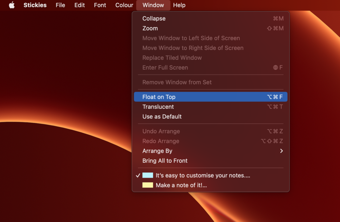Open the Stickies application menu
This screenshot has height=222, width=340.
point(35,5)
